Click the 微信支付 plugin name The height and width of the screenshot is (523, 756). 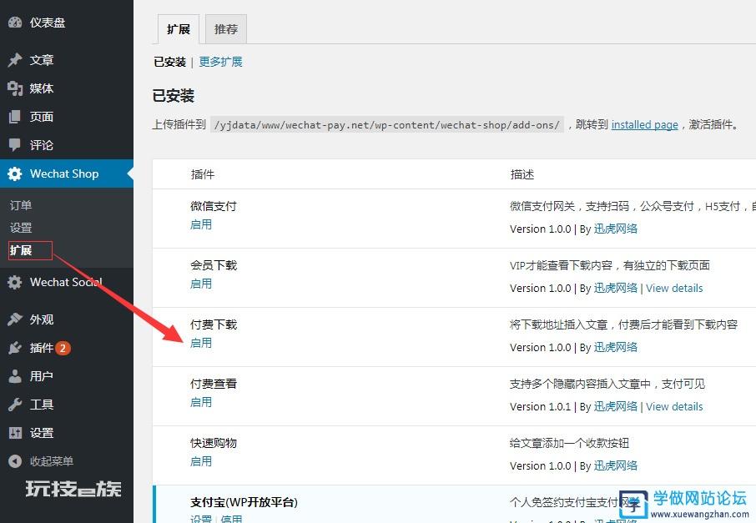[214, 206]
